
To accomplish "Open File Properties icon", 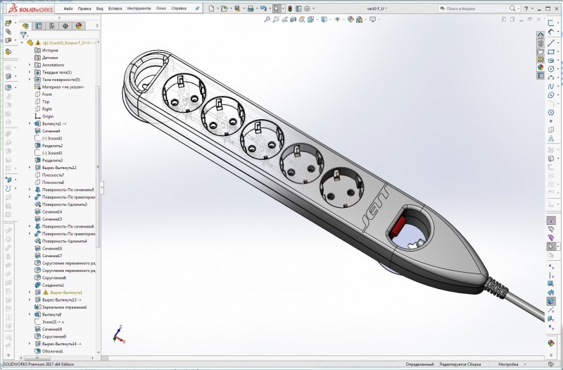I will [298, 8].
